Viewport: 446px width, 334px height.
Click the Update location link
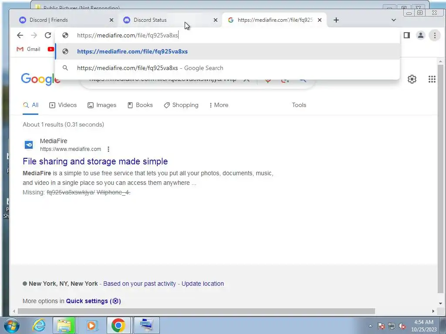point(203,284)
